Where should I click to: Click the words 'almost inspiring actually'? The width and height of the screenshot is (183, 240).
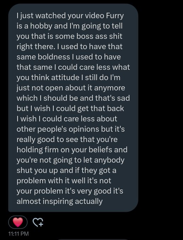click(60, 201)
